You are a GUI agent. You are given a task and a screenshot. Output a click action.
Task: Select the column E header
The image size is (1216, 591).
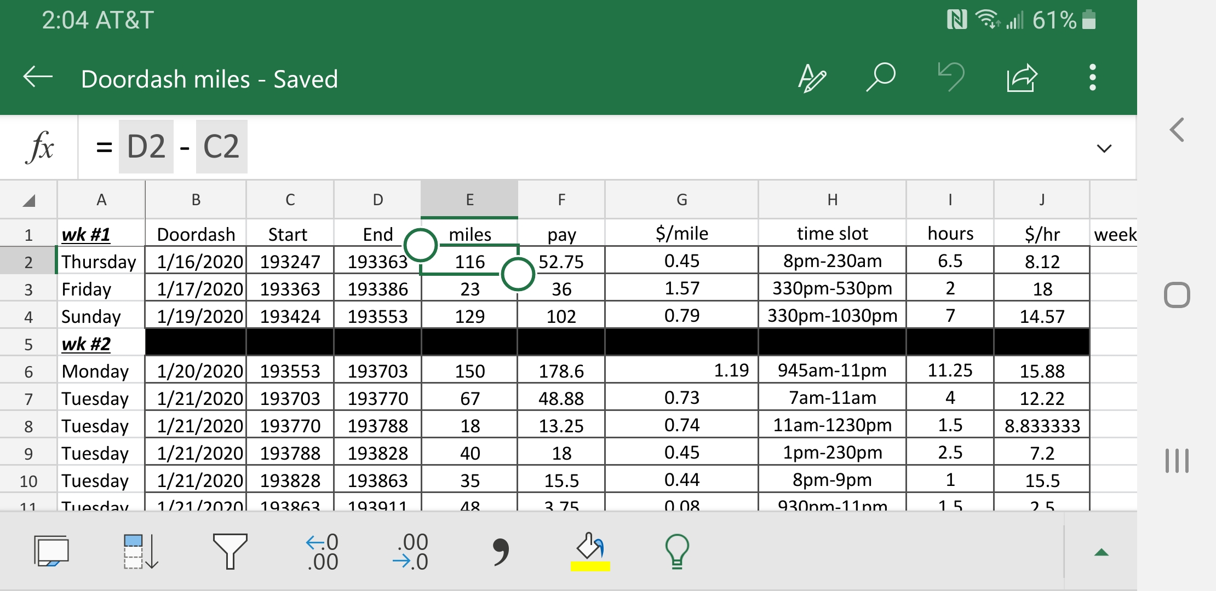(x=469, y=200)
